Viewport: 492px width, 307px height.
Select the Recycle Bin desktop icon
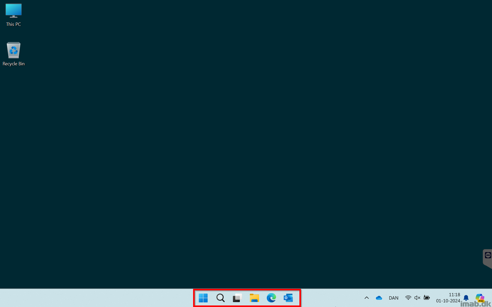(x=14, y=54)
